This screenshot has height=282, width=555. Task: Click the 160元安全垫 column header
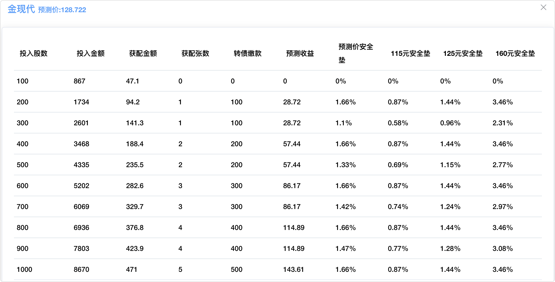click(x=515, y=53)
